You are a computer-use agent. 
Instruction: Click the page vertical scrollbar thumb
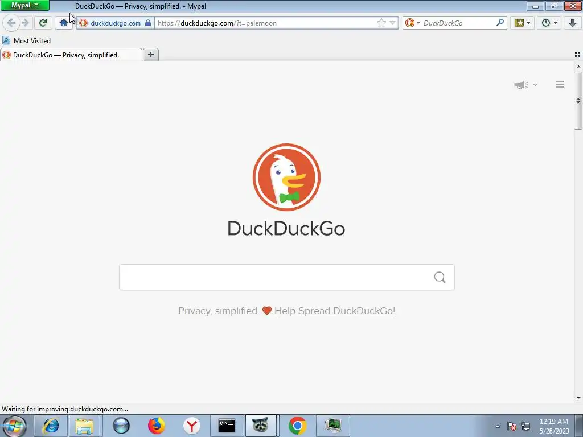pos(578,101)
